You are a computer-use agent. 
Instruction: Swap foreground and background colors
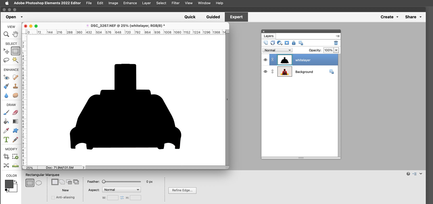click(x=15, y=182)
